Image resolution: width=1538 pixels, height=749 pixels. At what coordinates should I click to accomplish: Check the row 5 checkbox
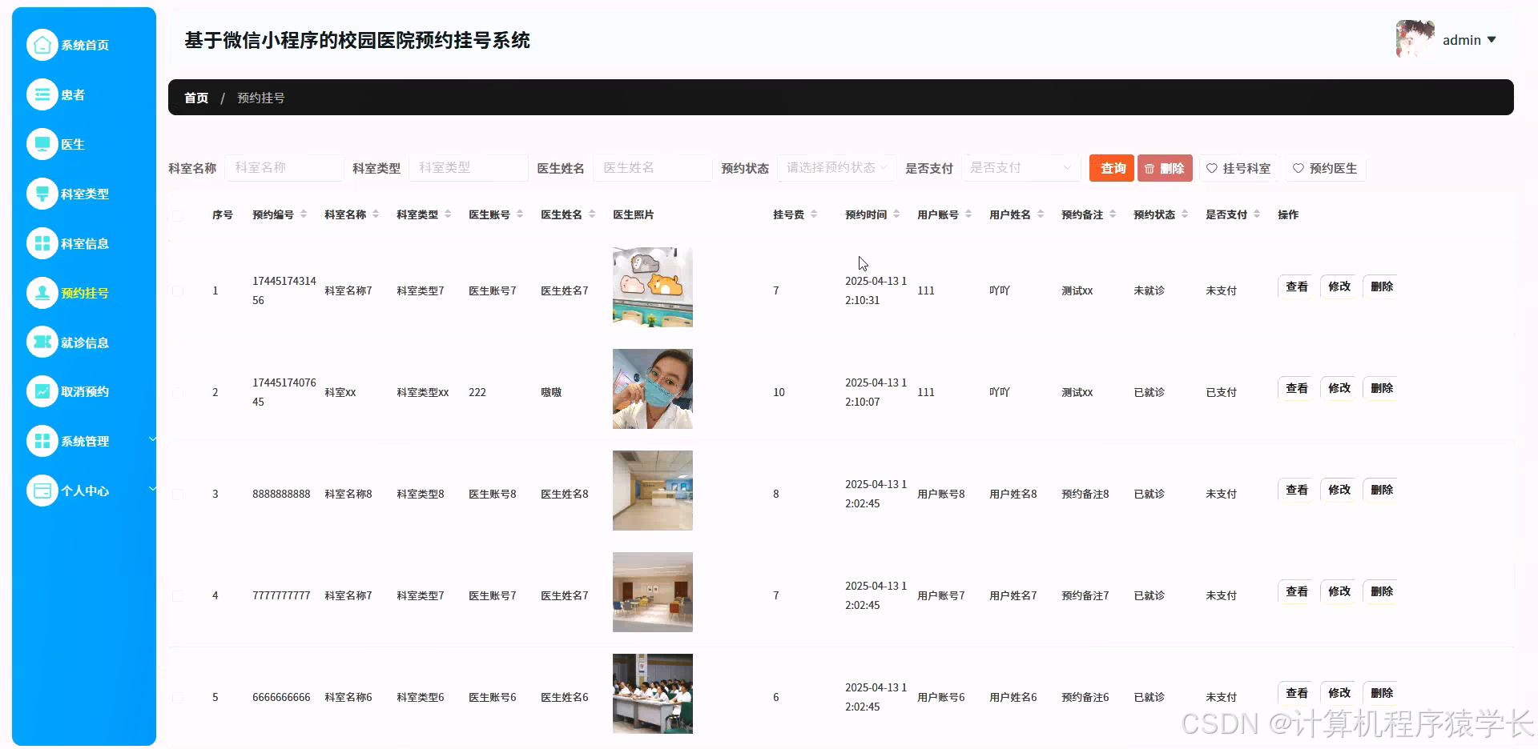tap(178, 698)
